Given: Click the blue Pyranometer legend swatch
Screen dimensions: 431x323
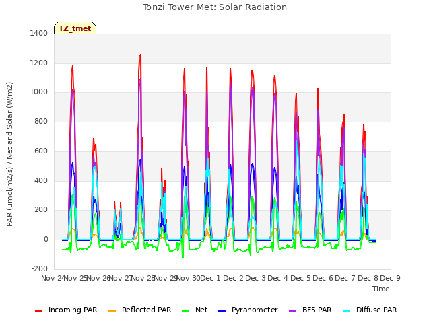Looking at the screenshot, I should (x=222, y=311).
